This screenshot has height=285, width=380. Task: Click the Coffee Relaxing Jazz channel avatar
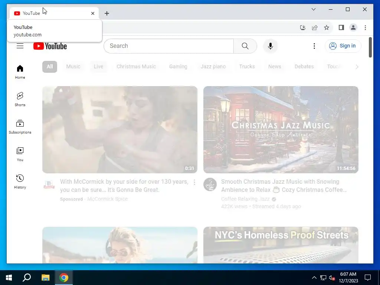210,185
